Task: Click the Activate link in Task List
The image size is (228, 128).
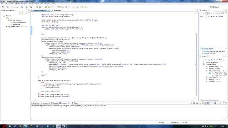Action: pyautogui.click(x=220, y=17)
